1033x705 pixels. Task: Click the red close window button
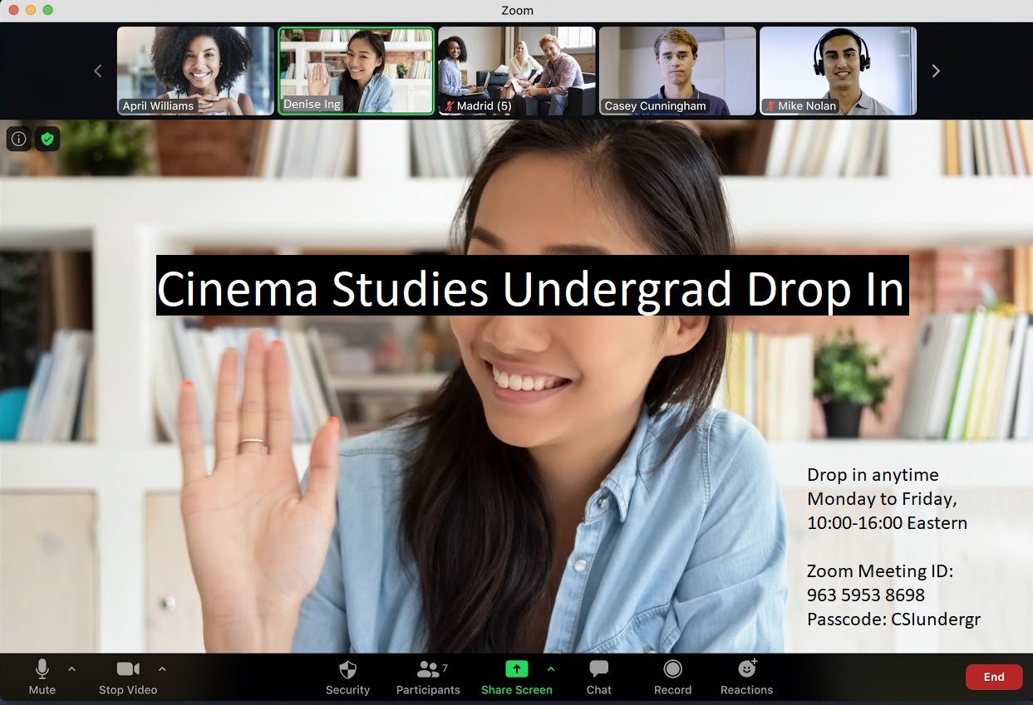coord(13,10)
